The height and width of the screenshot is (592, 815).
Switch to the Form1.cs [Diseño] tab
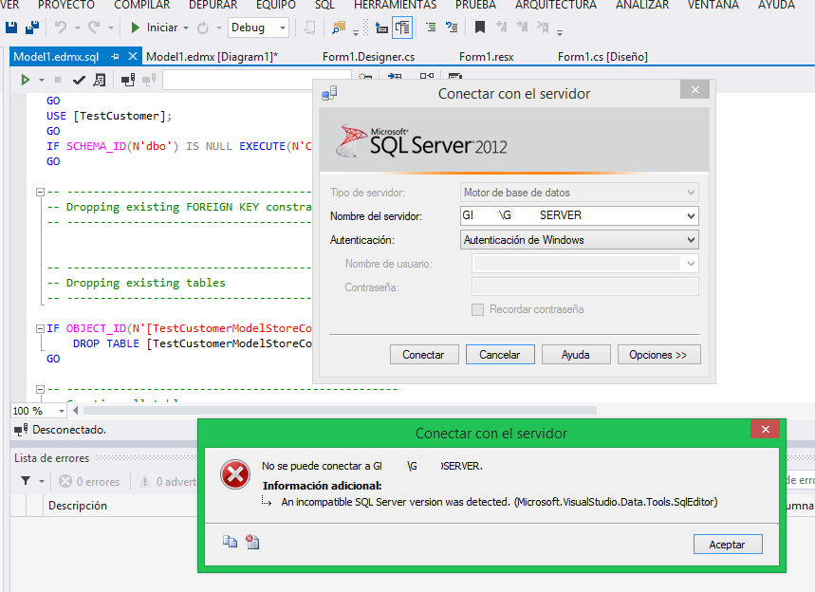602,57
